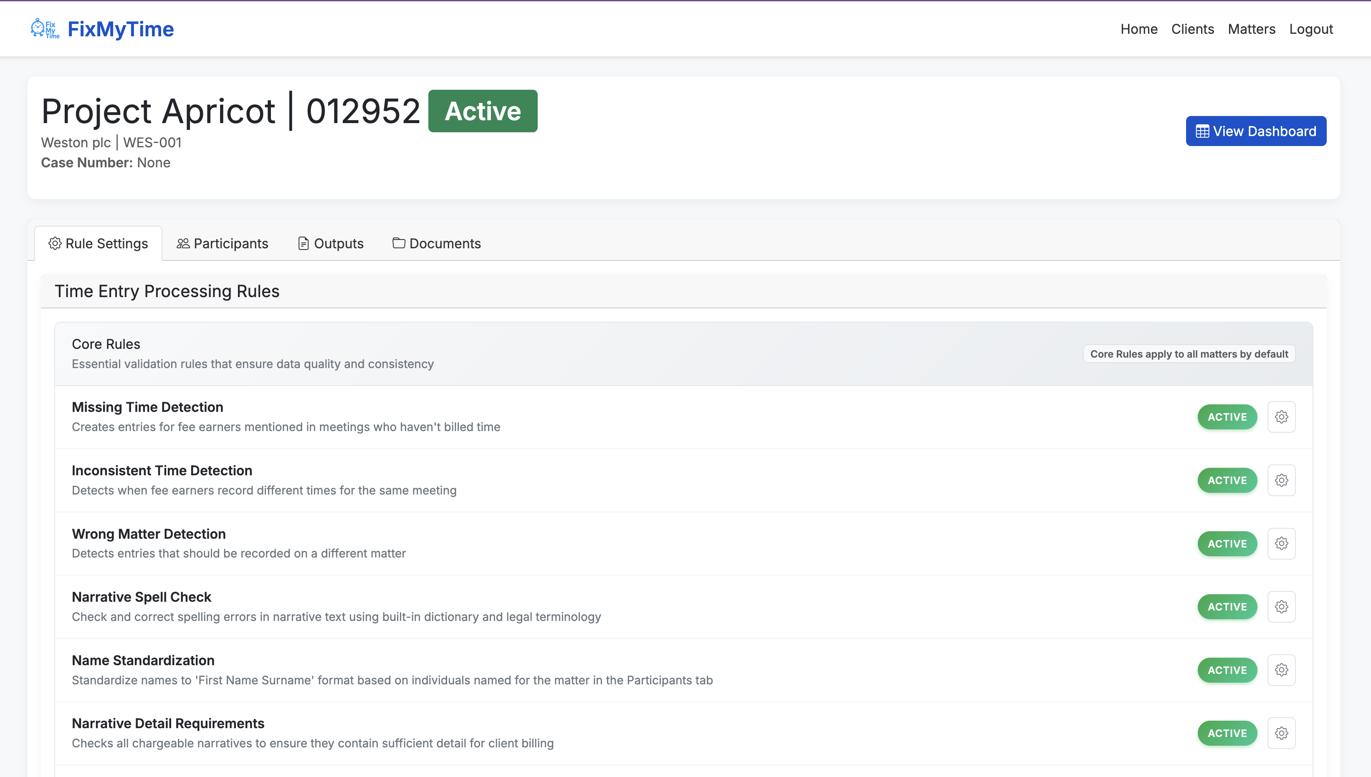Switch to the Participants tab
The height and width of the screenshot is (777, 1371).
coord(223,243)
